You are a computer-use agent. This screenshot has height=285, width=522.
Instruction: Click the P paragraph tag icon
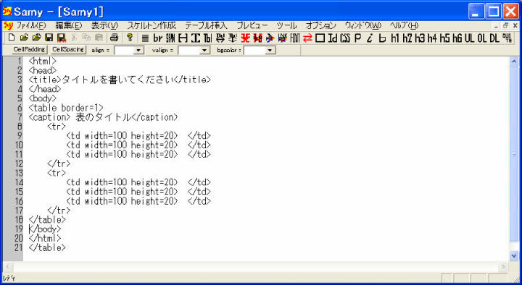pos(358,38)
